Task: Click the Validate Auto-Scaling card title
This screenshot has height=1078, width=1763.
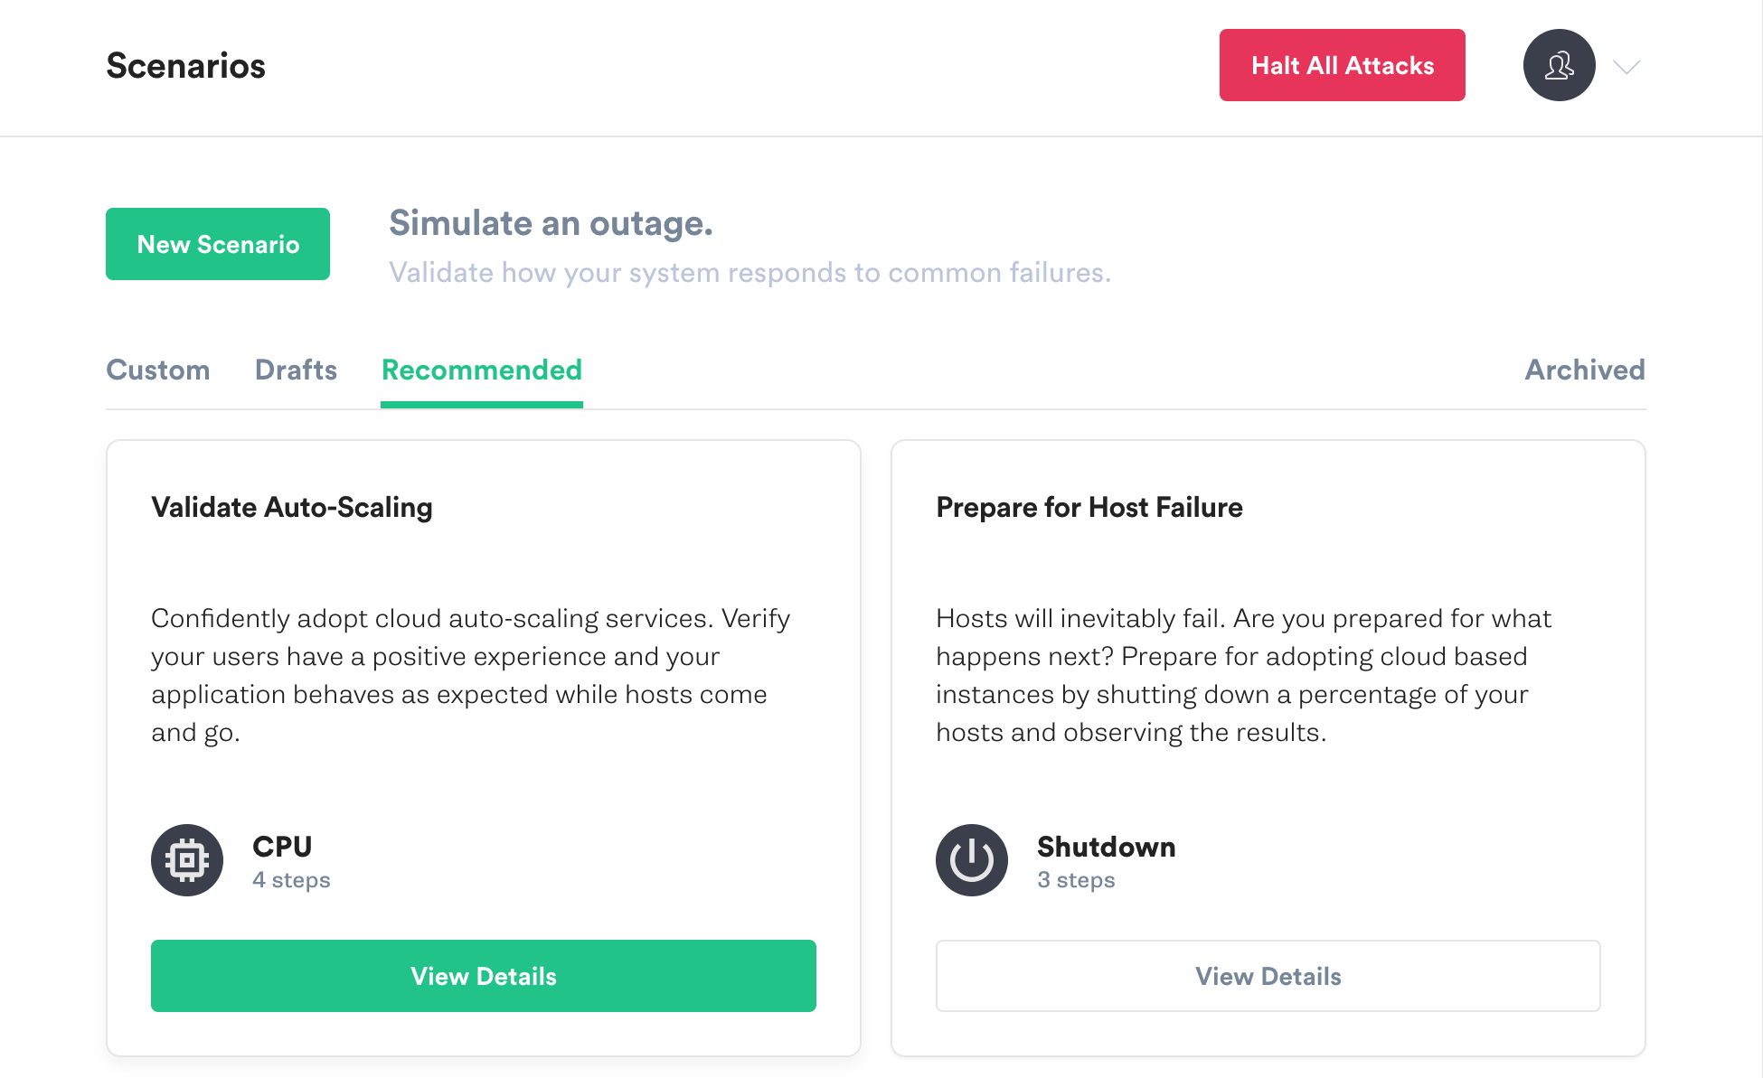Action: [x=292, y=508]
